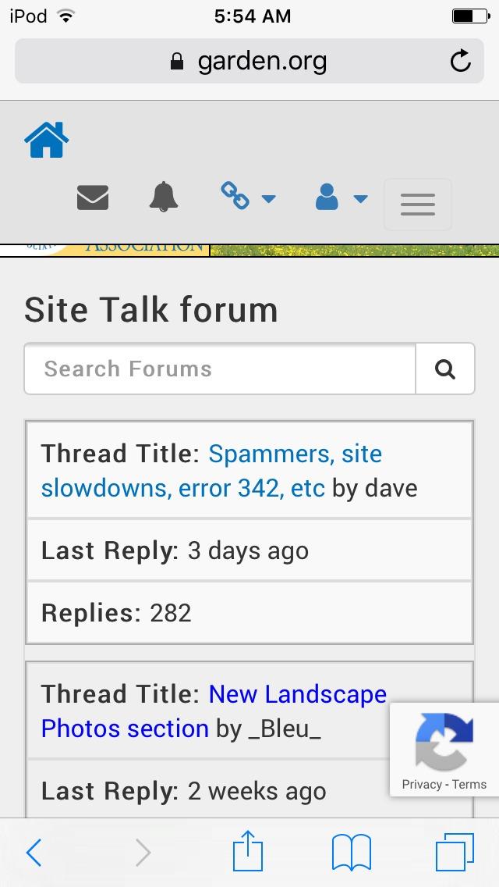Click the Terms link under the reCAPTCHA badge
This screenshot has width=499, height=887.
(468, 784)
